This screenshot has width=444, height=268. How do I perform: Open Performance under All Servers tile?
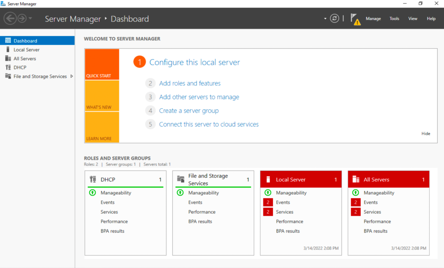pyautogui.click(x=377, y=221)
